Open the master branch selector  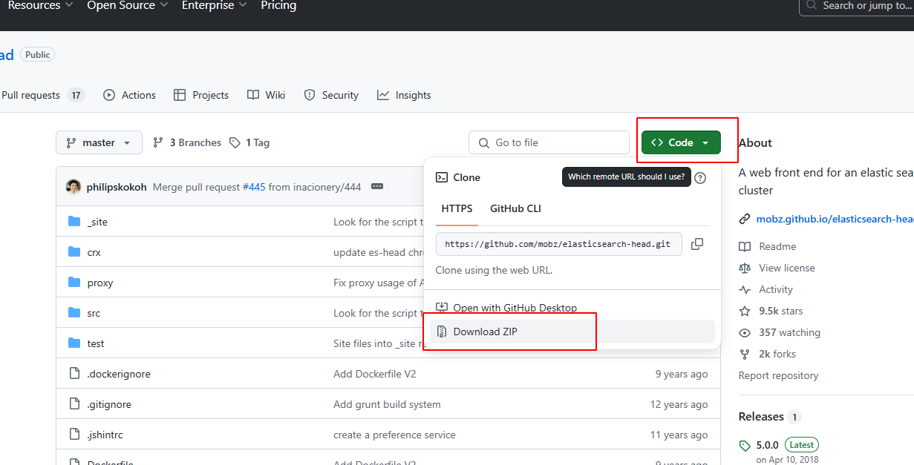[99, 142]
